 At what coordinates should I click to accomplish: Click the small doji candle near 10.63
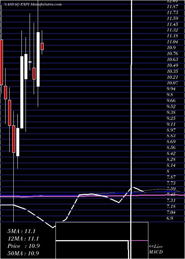tap(30, 62)
